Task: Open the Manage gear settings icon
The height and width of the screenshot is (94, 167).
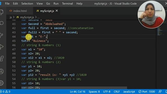Action: 2,83
